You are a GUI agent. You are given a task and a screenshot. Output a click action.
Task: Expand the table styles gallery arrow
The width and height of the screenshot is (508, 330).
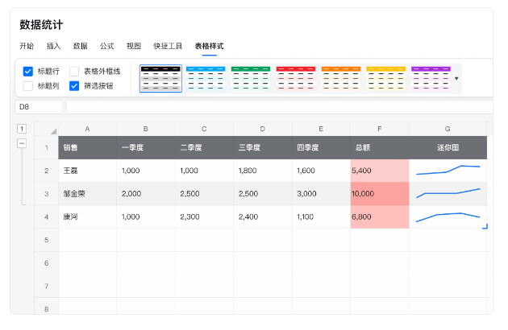(457, 79)
